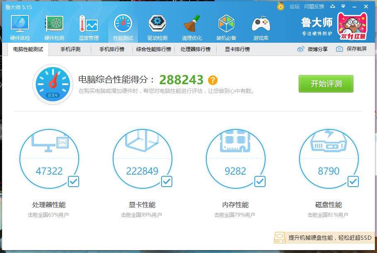Image resolution: width=377 pixels, height=253 pixels.
Task: Switch to 显卡排行榜 tab
Action: click(237, 49)
